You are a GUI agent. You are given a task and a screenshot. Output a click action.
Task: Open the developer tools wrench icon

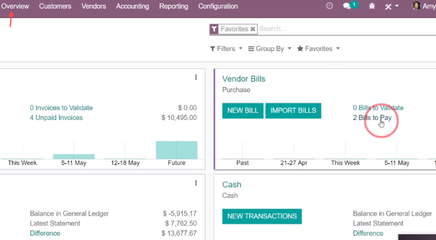tap(388, 6)
